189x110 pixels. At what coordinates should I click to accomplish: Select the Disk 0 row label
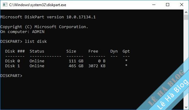pos(13,61)
